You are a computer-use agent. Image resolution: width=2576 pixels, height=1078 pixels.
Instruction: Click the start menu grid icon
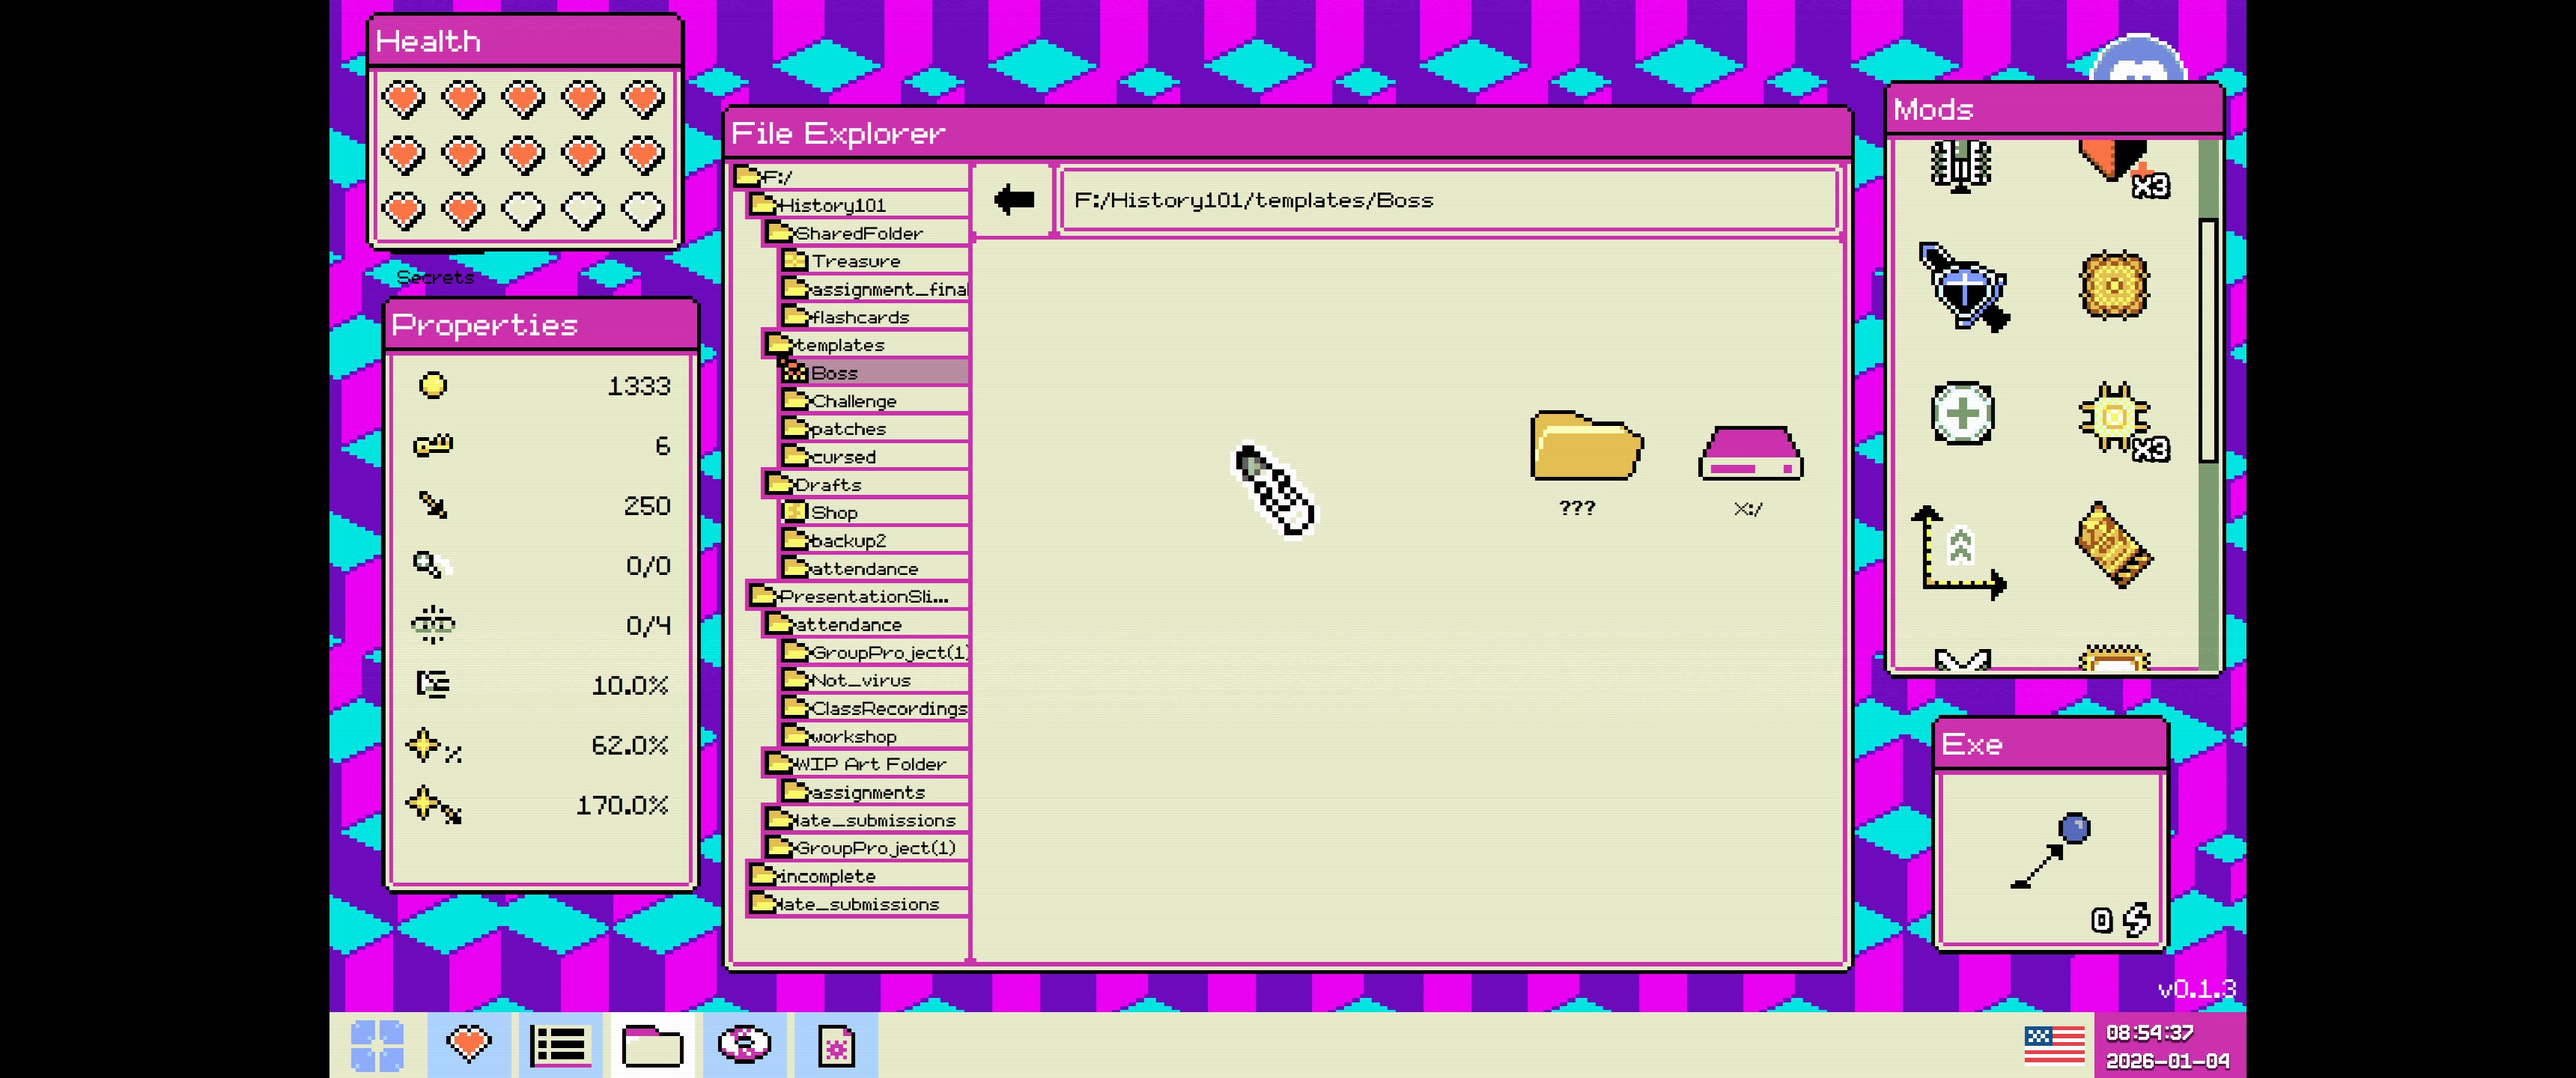coord(377,1045)
